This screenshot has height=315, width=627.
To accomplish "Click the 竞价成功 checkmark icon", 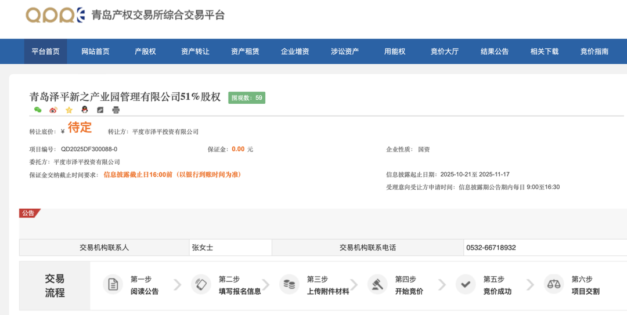I will 466,285.
